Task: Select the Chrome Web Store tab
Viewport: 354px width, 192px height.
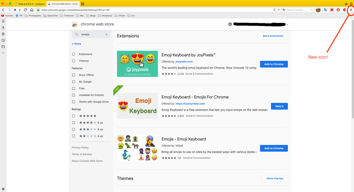Action: click(63, 4)
